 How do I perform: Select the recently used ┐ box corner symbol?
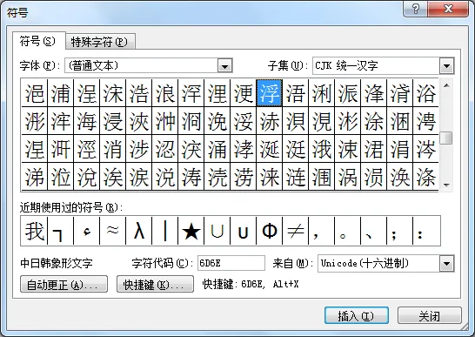[x=61, y=231]
